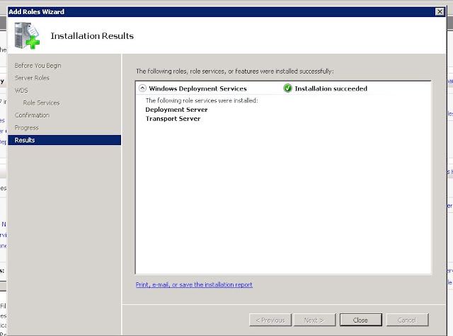The height and width of the screenshot is (336, 453).
Task: Select the Progress step
Action: tap(27, 127)
